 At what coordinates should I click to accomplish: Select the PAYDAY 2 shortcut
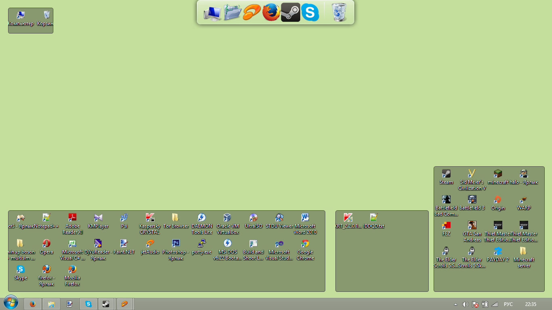(498, 255)
